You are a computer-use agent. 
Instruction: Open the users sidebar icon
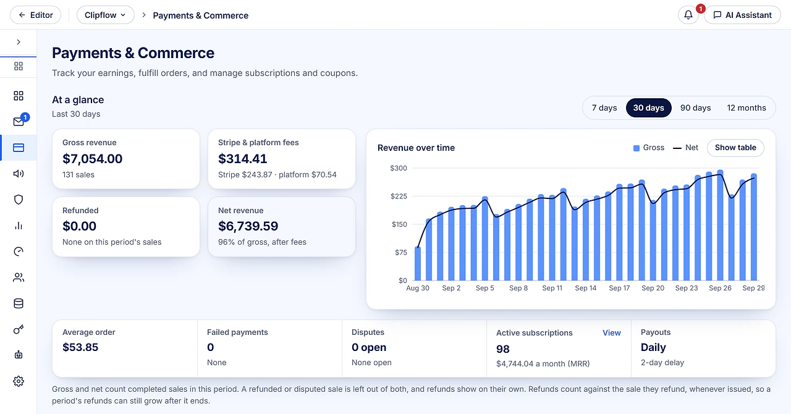(x=19, y=277)
